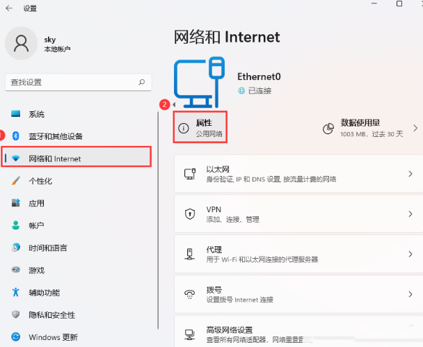The height and width of the screenshot is (347, 423).
Task: Click the Ethernet0 connection name
Action: [x=259, y=76]
